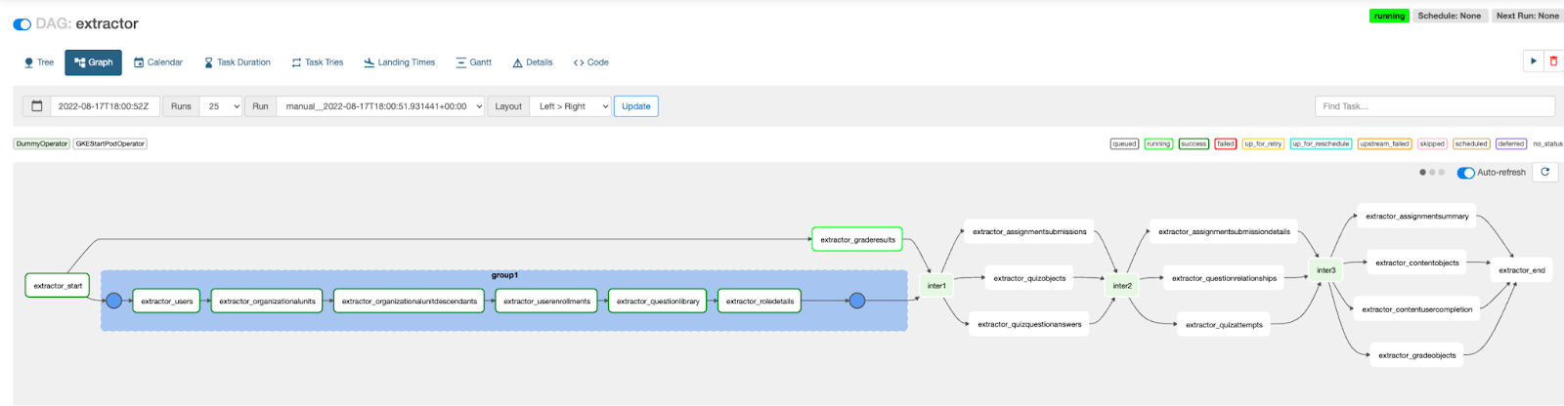This screenshot has height=406, width=1564.
Task: Open the DAG Details tab
Action: point(532,62)
